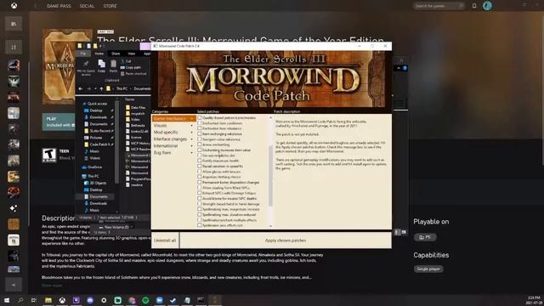Image resolution: width=544 pixels, height=306 pixels.
Task: Click Pin to Quick access in File Explorer ribbon
Action: pyautogui.click(x=86, y=67)
